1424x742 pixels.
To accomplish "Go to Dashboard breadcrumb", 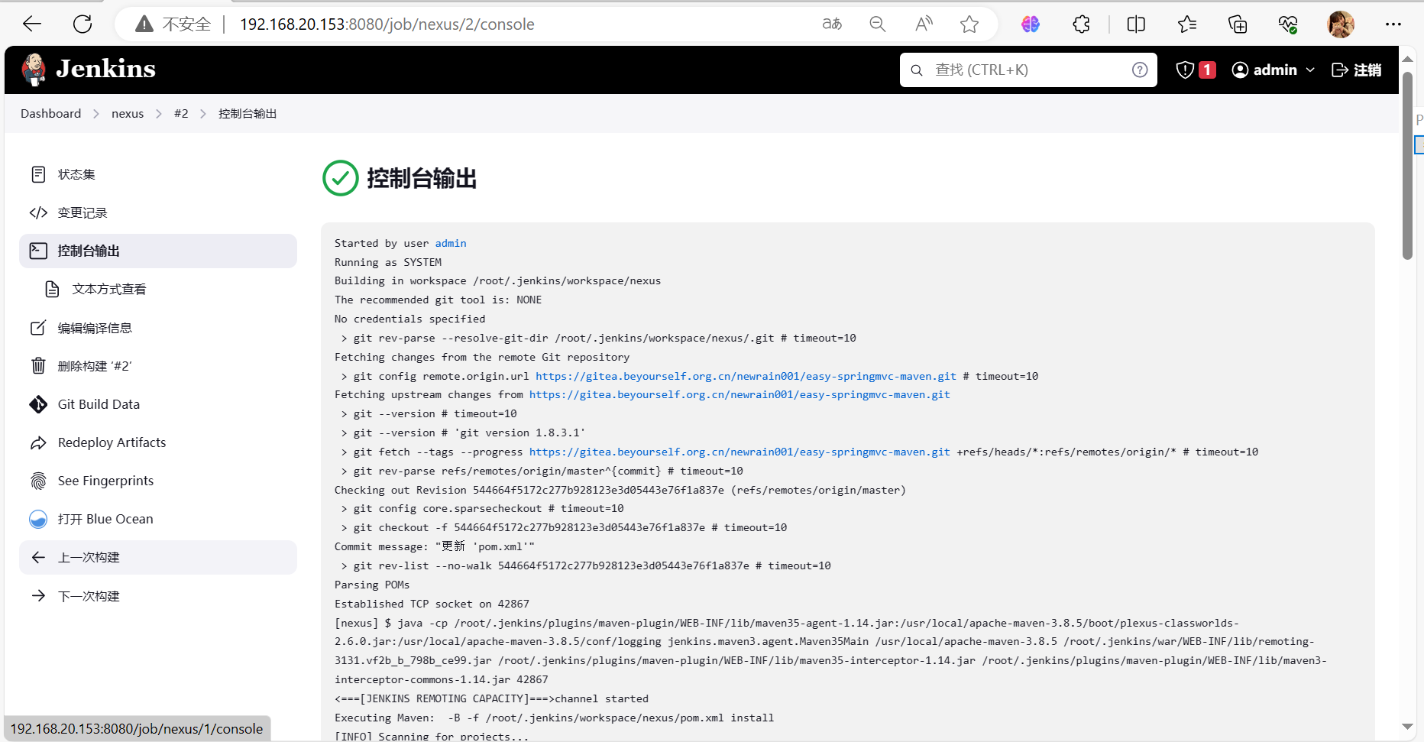I will pyautogui.click(x=50, y=113).
